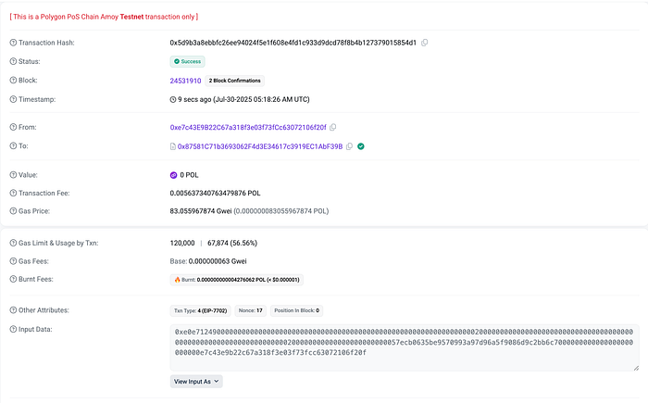Image resolution: width=648 pixels, height=403 pixels.
Task: Open block 24531910 link
Action: [x=185, y=81]
